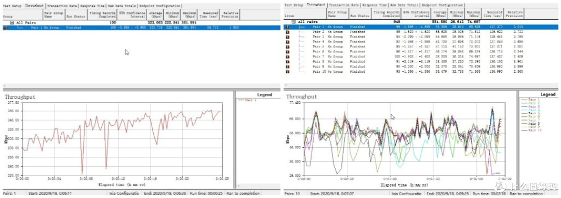Select Throughput tab in right window

(x=316, y=5)
